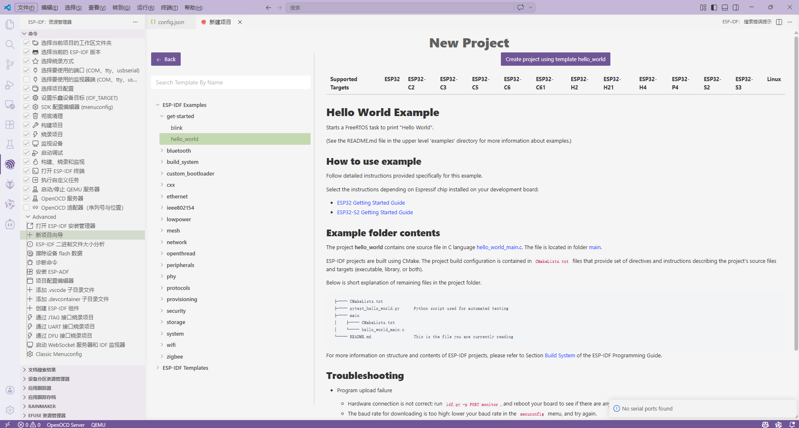Click Create project using template hello_world
Screen dimensions: 799x428
pos(555,59)
